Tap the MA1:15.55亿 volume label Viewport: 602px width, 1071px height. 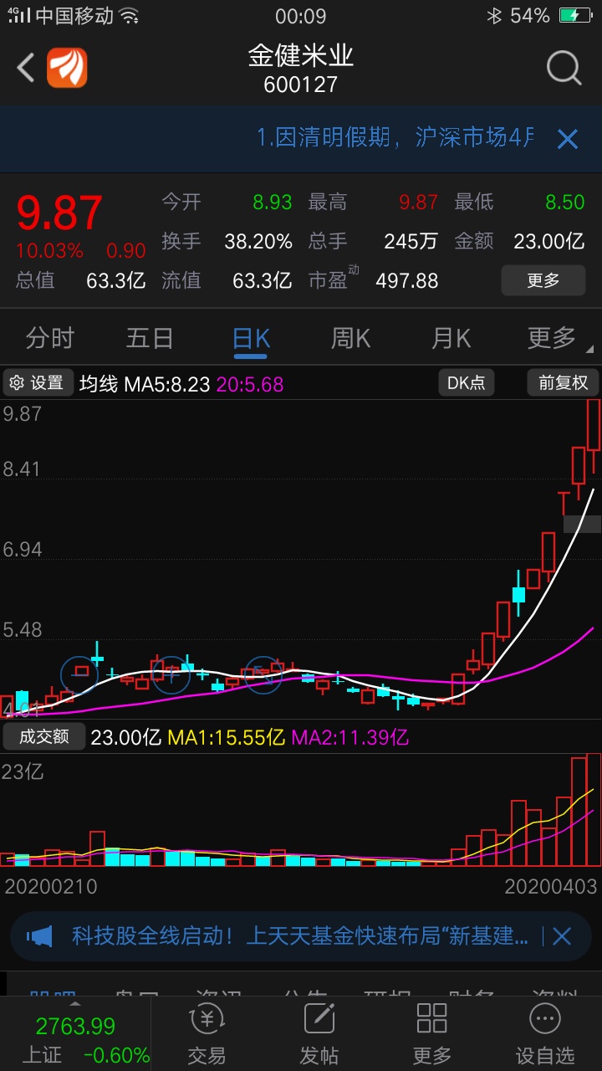click(227, 737)
